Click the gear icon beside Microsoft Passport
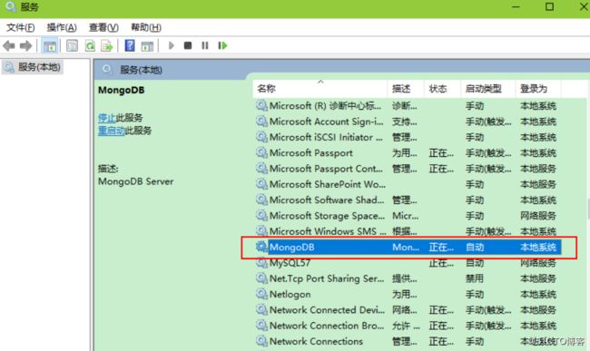Image resolution: width=590 pixels, height=351 pixels. tap(261, 152)
